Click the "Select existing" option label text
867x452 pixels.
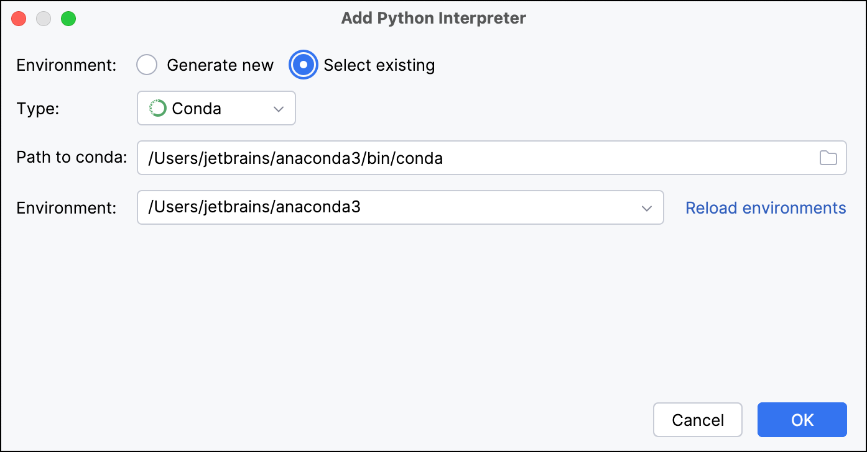point(379,65)
